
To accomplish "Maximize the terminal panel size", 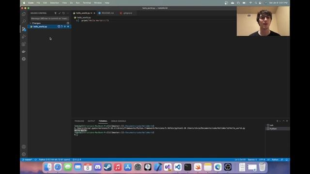I will pyautogui.click(x=283, y=121).
